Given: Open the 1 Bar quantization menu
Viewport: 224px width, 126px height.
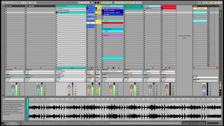Looking at the screenshot, I should click(x=34, y=2).
